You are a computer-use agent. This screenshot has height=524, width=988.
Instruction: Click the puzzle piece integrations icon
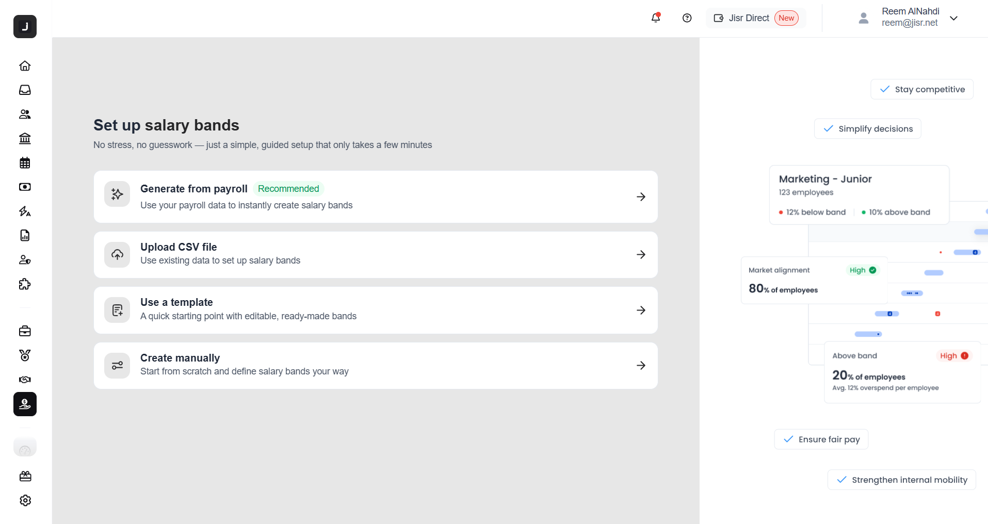(25, 284)
